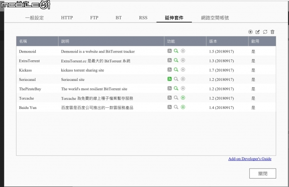Image resolution: width=289 pixels, height=187 pixels.
Task: Switch to the BT tab
Action: pyautogui.click(x=118, y=18)
